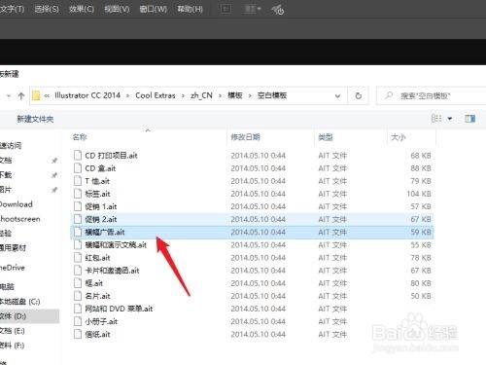Go up one folder level arrow
486x365 pixels.
(x=21, y=95)
